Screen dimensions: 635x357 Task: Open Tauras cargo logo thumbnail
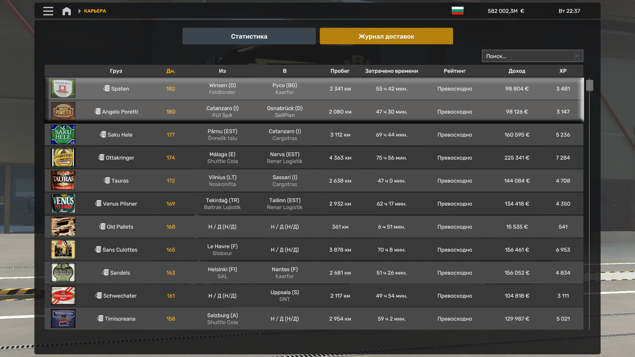point(63,180)
